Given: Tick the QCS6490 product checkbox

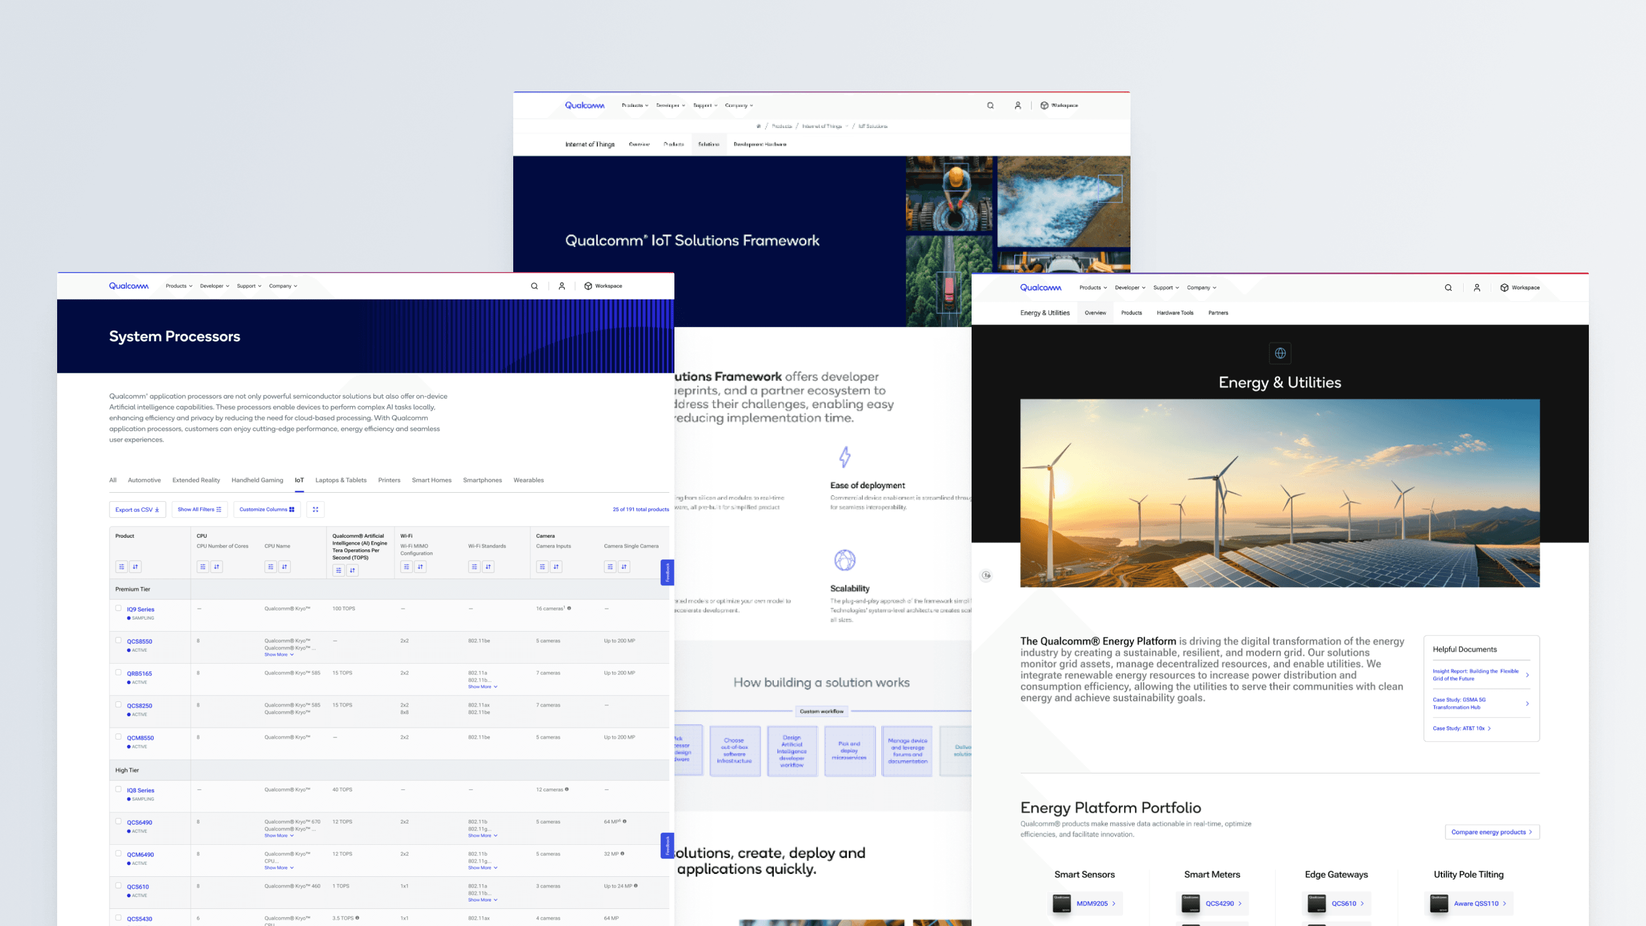Looking at the screenshot, I should (x=118, y=821).
